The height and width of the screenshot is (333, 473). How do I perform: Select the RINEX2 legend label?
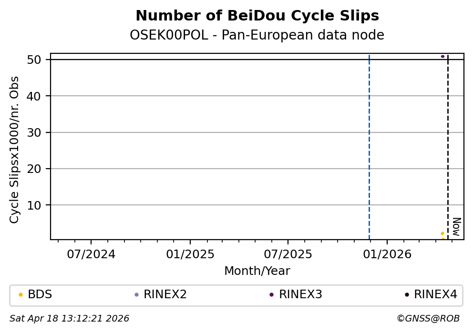pos(165,294)
